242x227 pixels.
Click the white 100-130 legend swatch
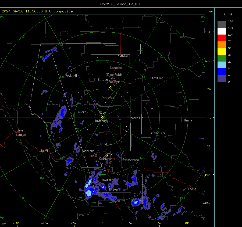[222, 31]
